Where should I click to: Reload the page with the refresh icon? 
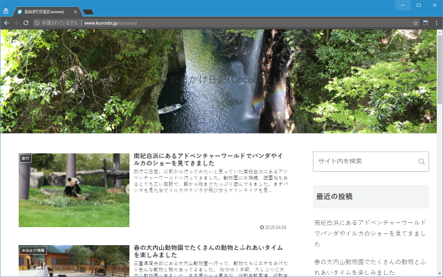tap(26, 23)
